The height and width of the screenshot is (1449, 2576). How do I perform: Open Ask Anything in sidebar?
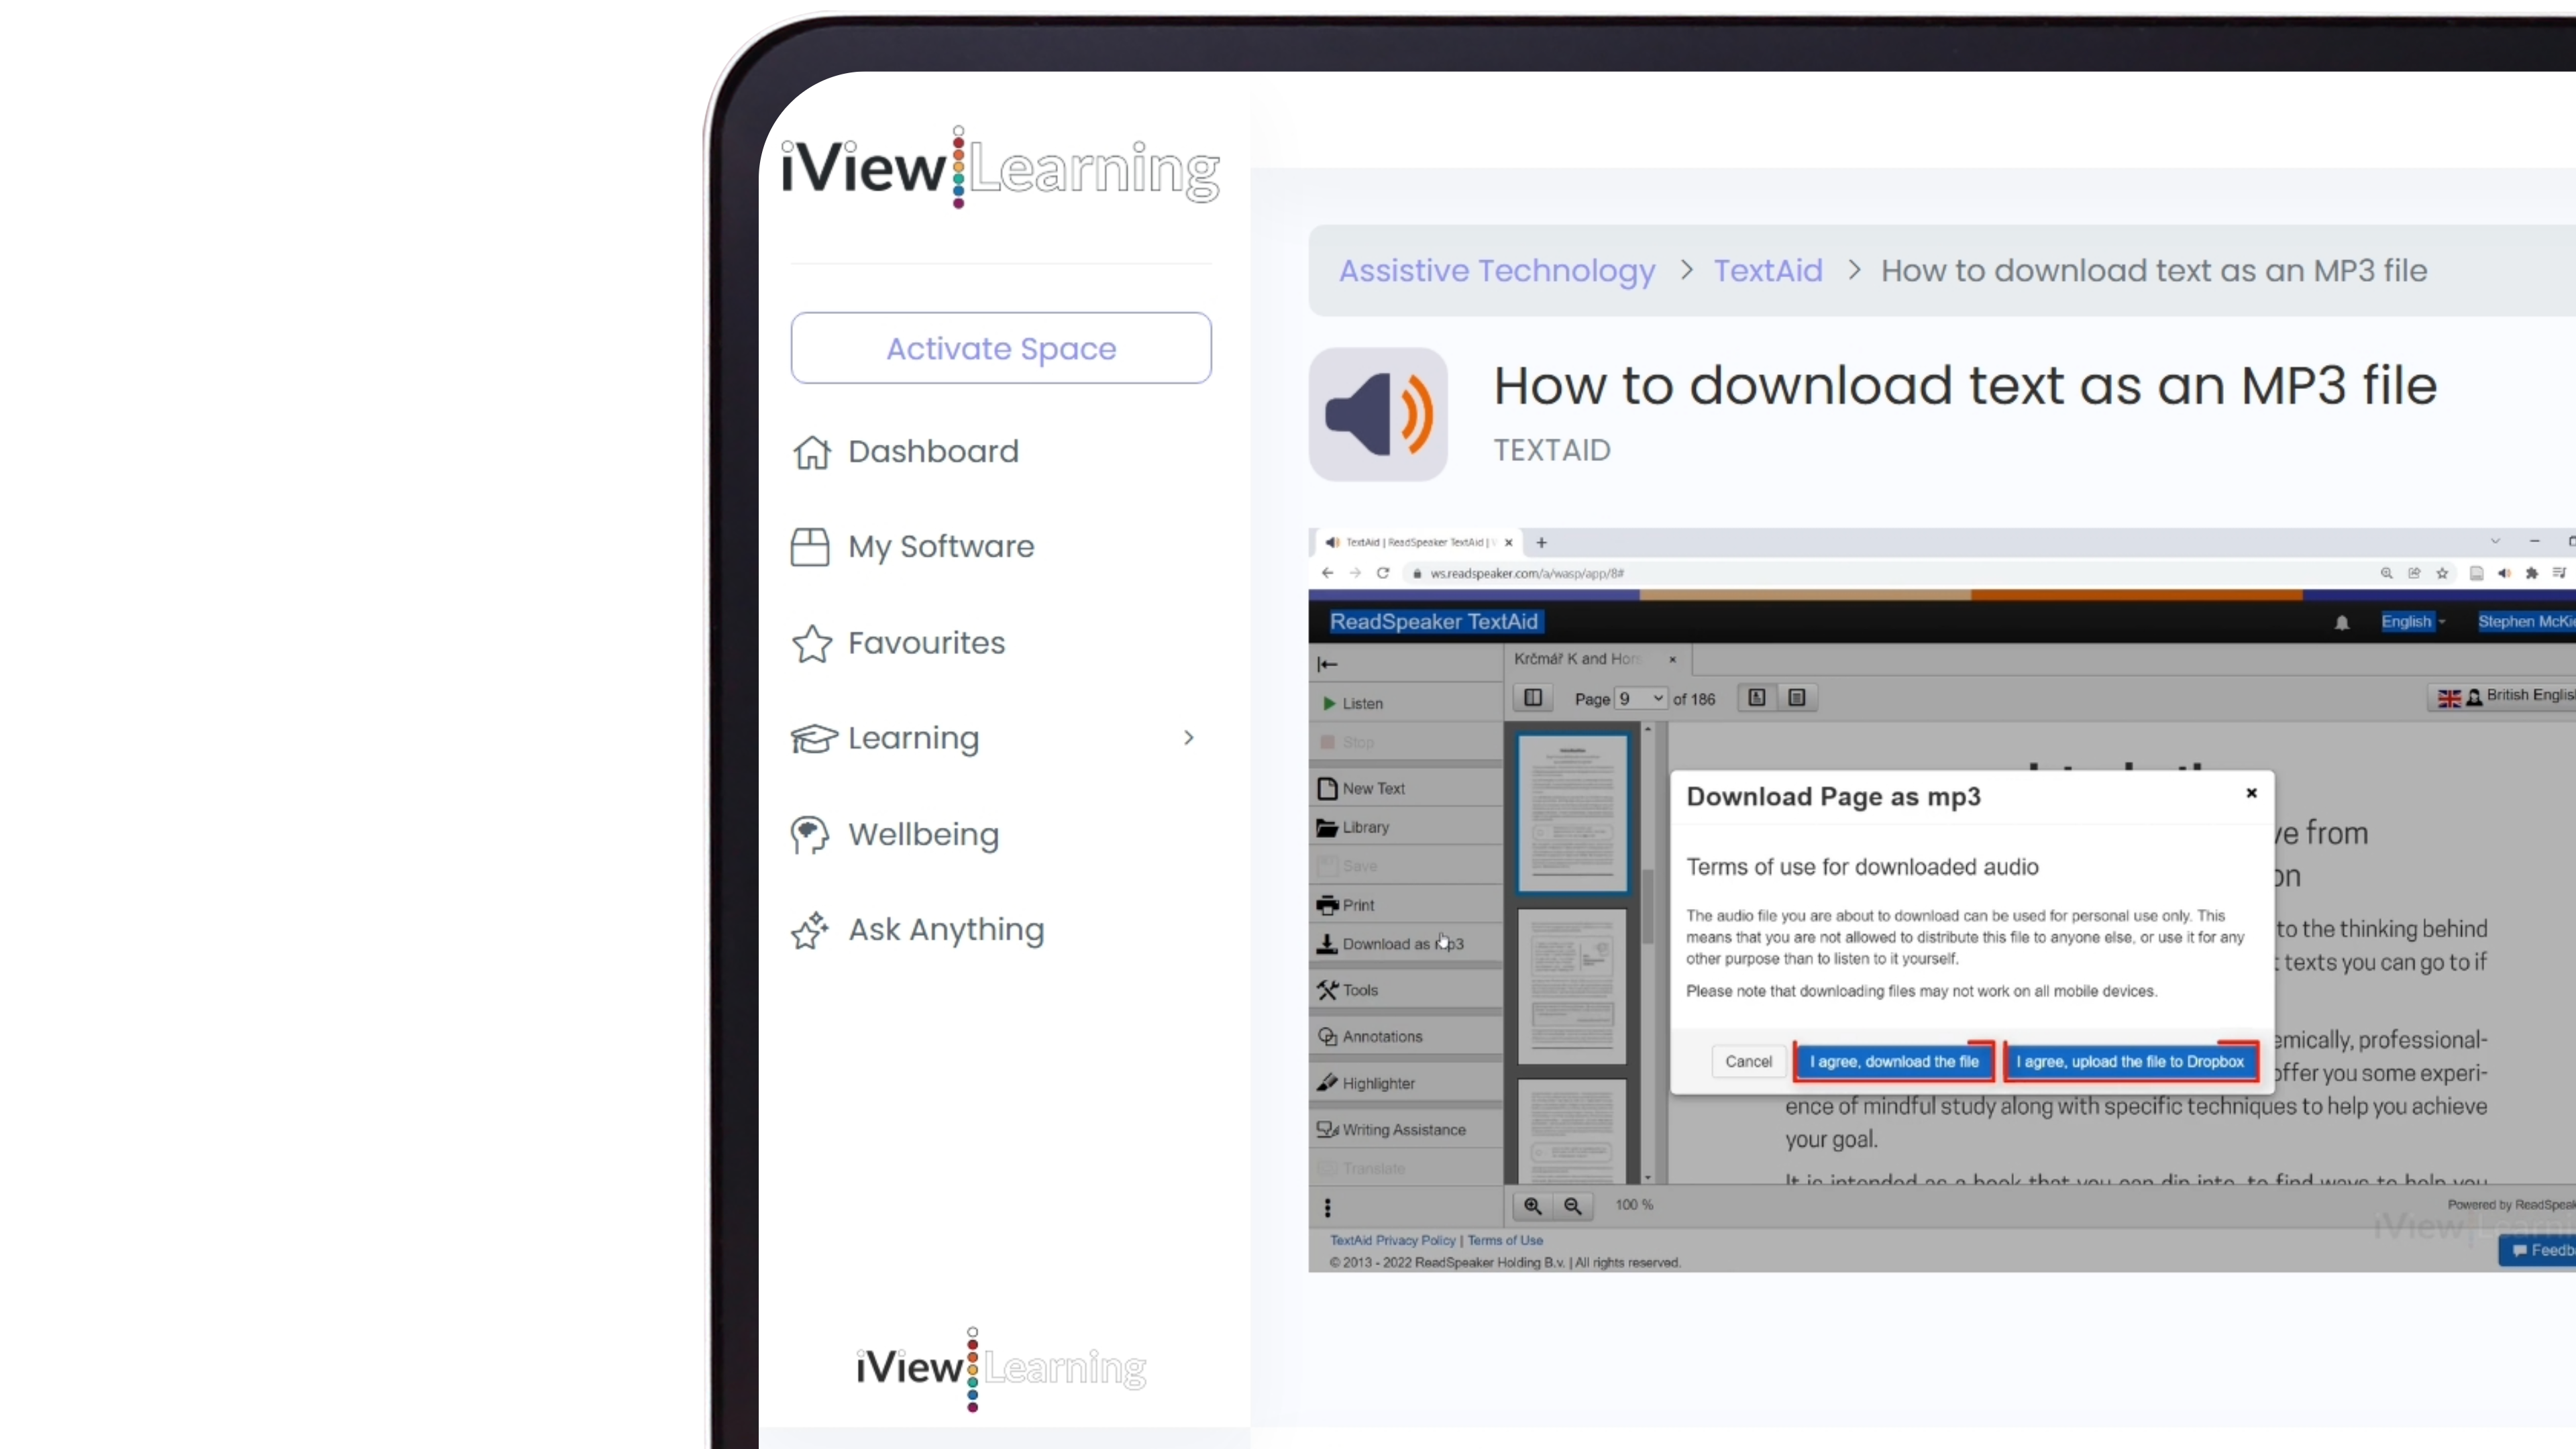click(917, 930)
